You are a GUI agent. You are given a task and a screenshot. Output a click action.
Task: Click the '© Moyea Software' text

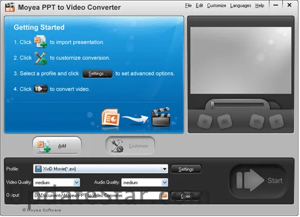coord(41,210)
